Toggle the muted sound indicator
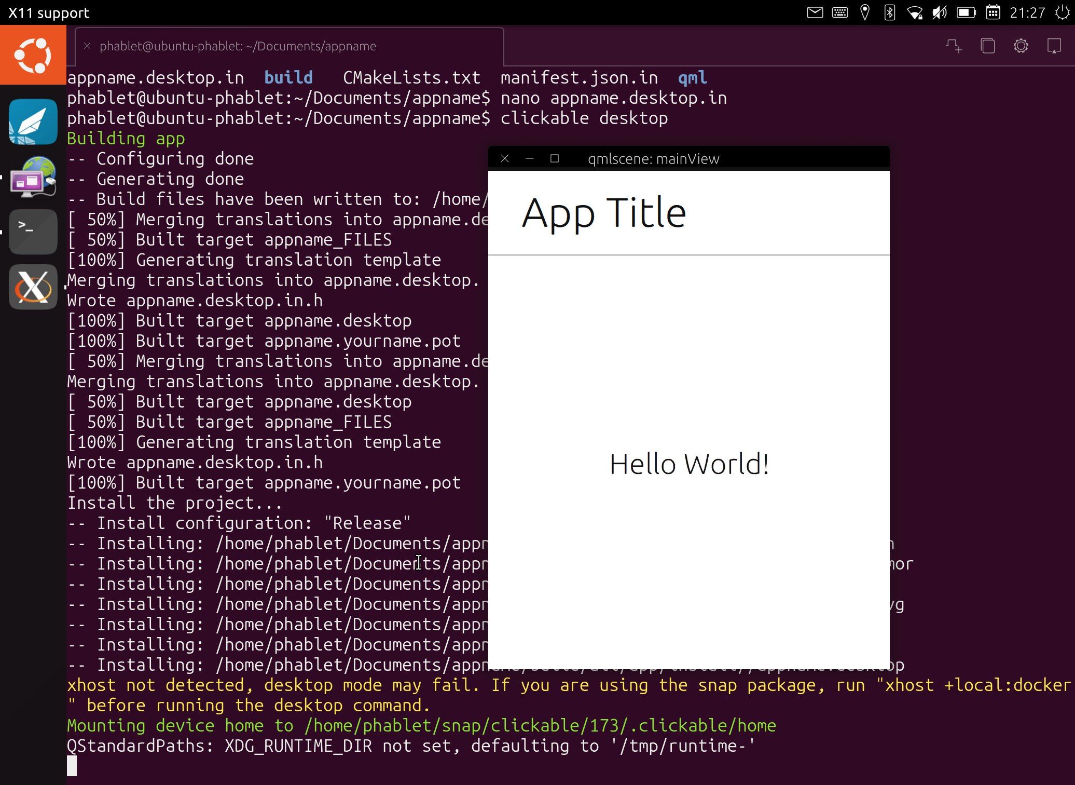 tap(939, 12)
